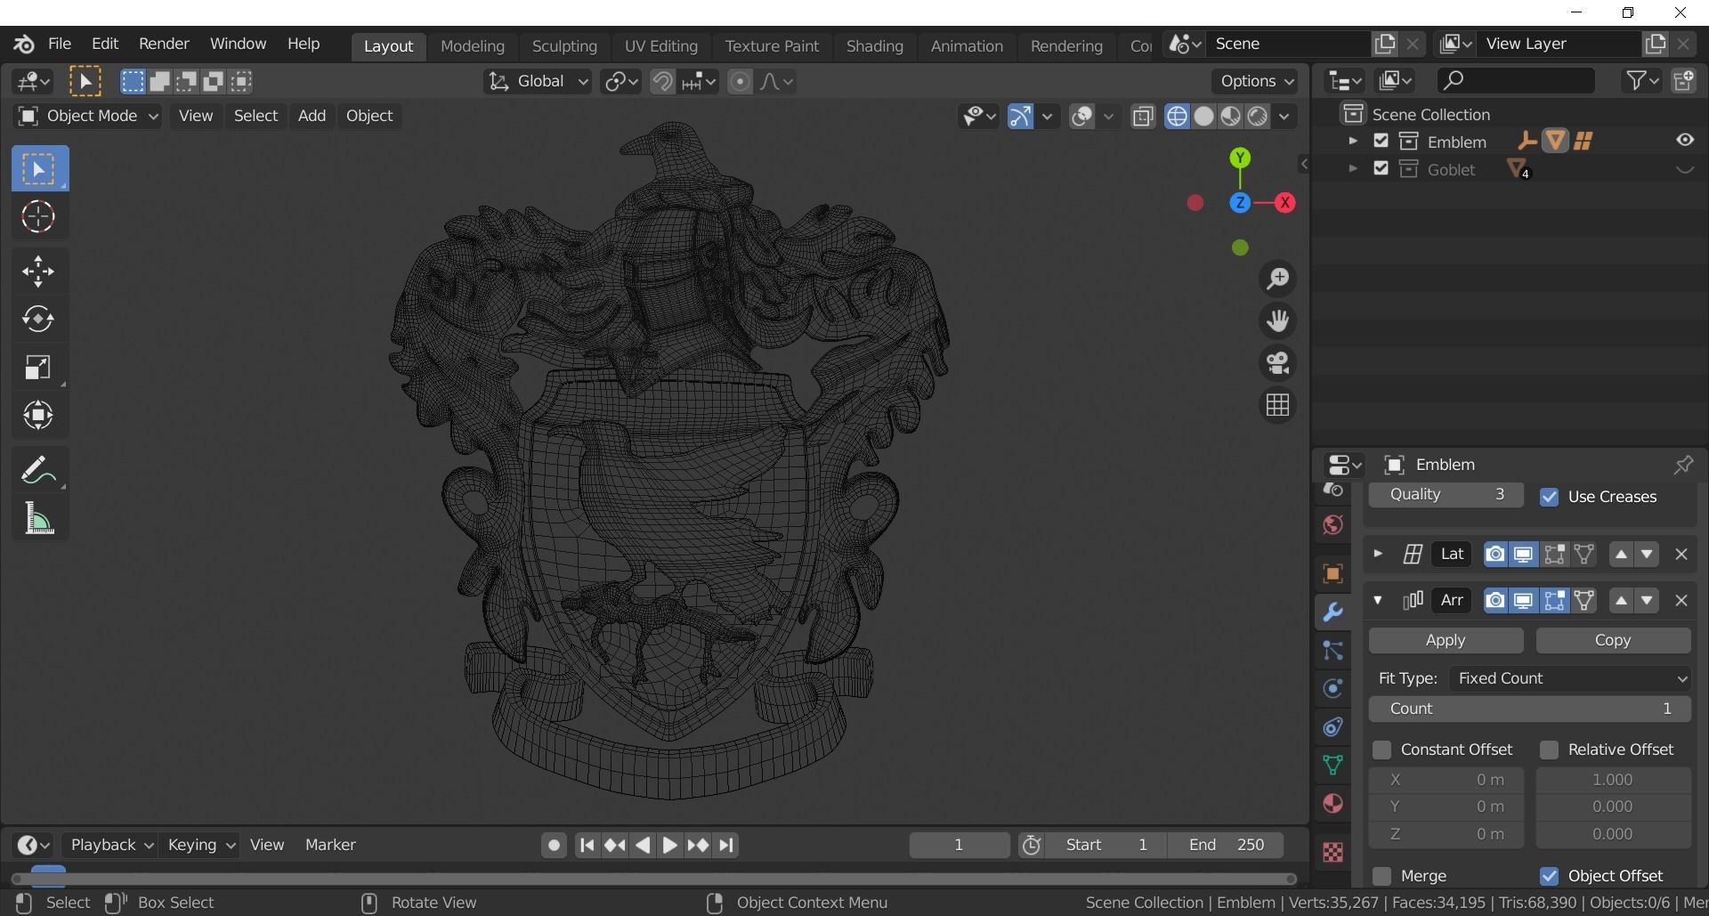Enable Relative Offset checkbox
This screenshot has height=916, width=1709.
1549,750
